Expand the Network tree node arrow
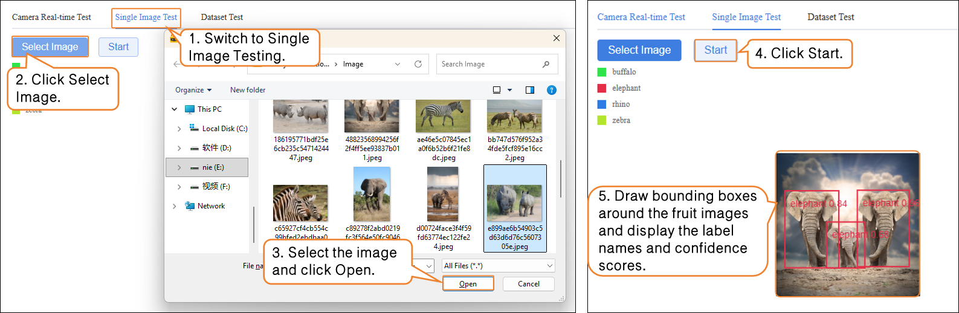The image size is (959, 313). click(175, 206)
